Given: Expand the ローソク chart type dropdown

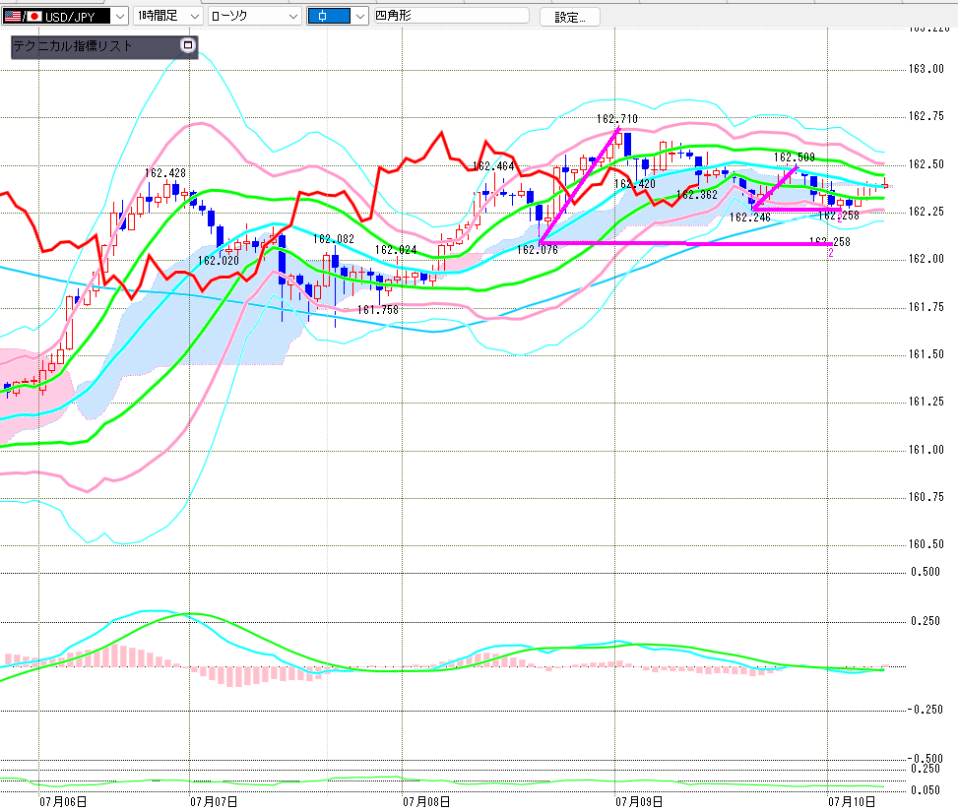Looking at the screenshot, I should pos(254,16).
